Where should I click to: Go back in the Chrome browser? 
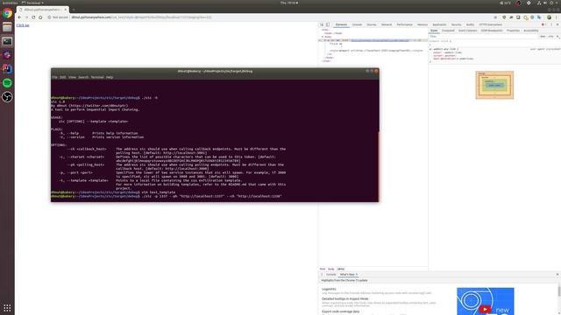tap(19, 17)
